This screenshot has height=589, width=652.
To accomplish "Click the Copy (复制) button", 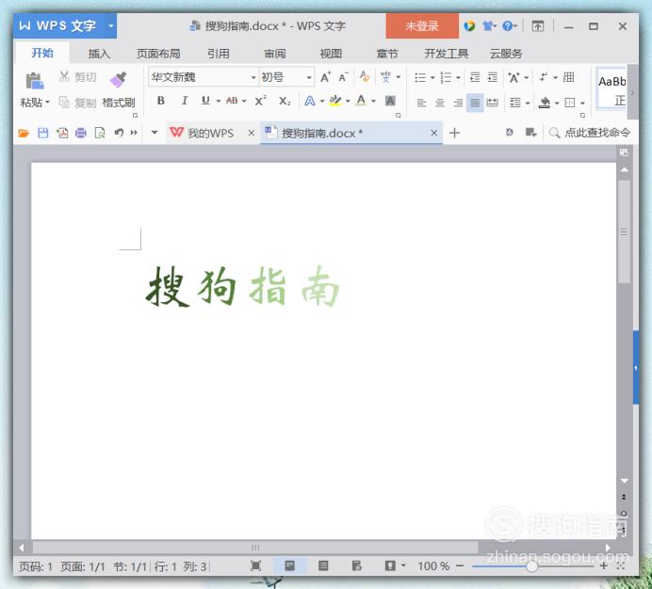I will pos(78,103).
